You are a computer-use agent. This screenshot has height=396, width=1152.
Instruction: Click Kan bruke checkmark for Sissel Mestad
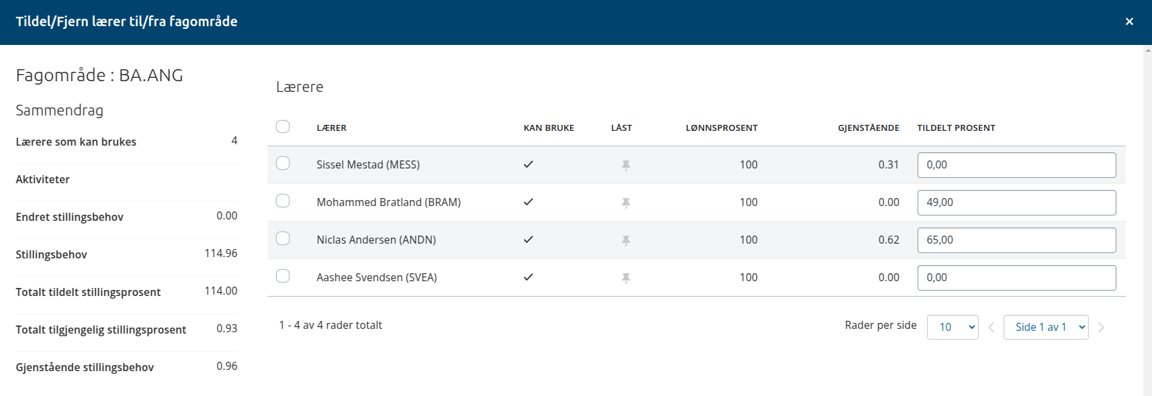point(529,164)
